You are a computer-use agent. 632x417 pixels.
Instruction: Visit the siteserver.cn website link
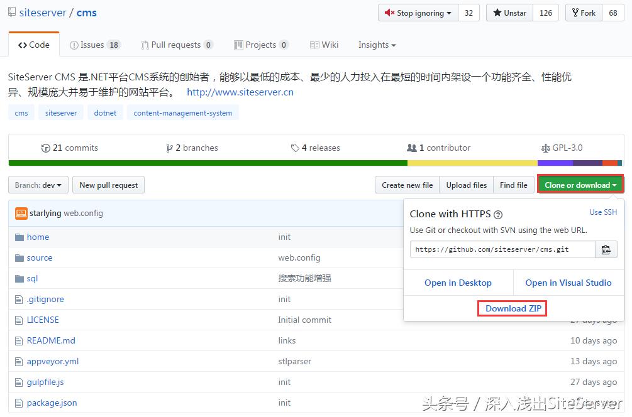click(x=240, y=92)
